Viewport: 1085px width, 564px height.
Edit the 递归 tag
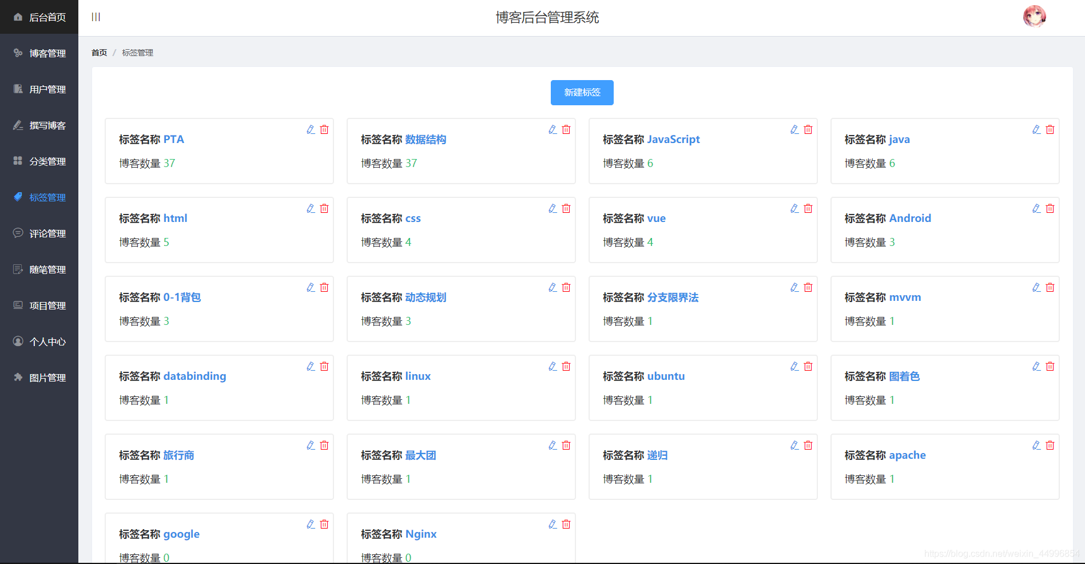(794, 445)
